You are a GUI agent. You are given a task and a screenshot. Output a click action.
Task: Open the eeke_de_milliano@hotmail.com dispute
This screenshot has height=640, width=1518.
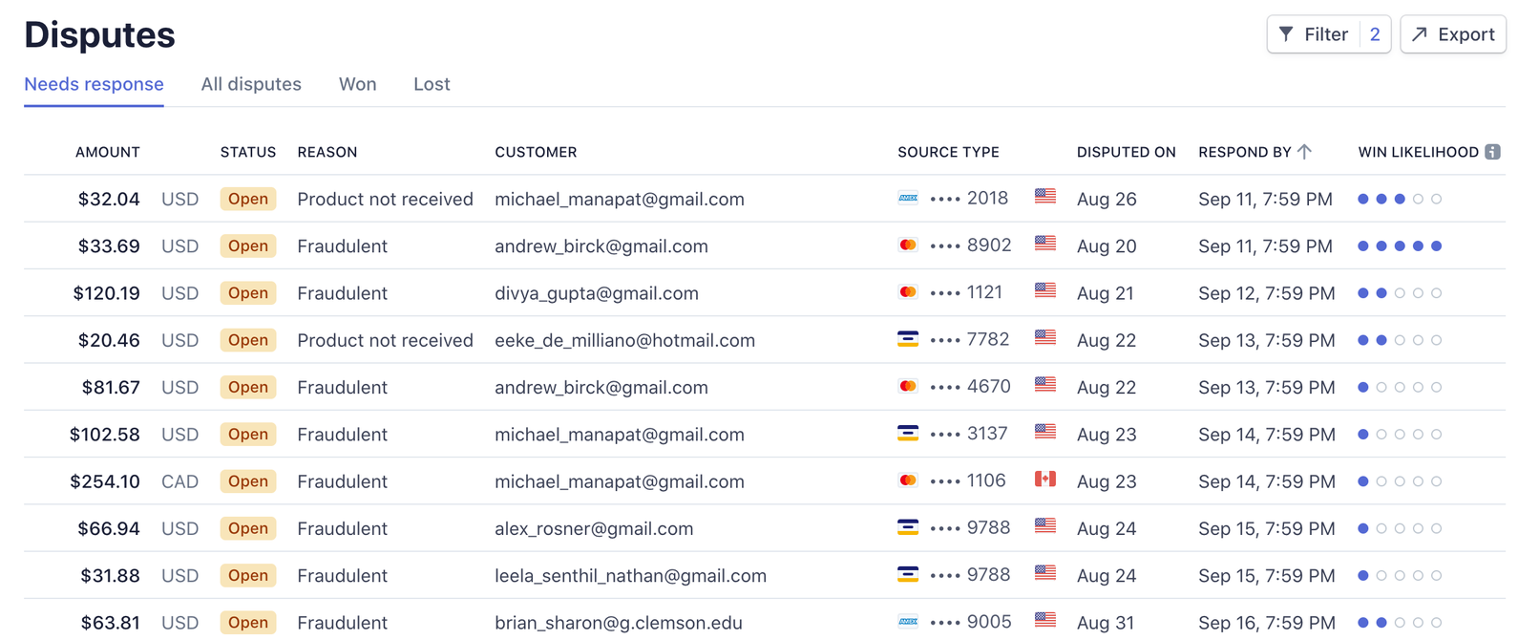click(624, 340)
